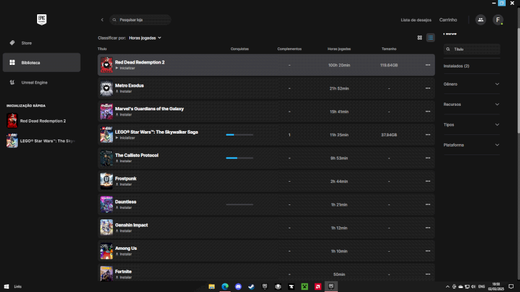Expand the Plataforma filter section
The width and height of the screenshot is (520, 292).
471,145
